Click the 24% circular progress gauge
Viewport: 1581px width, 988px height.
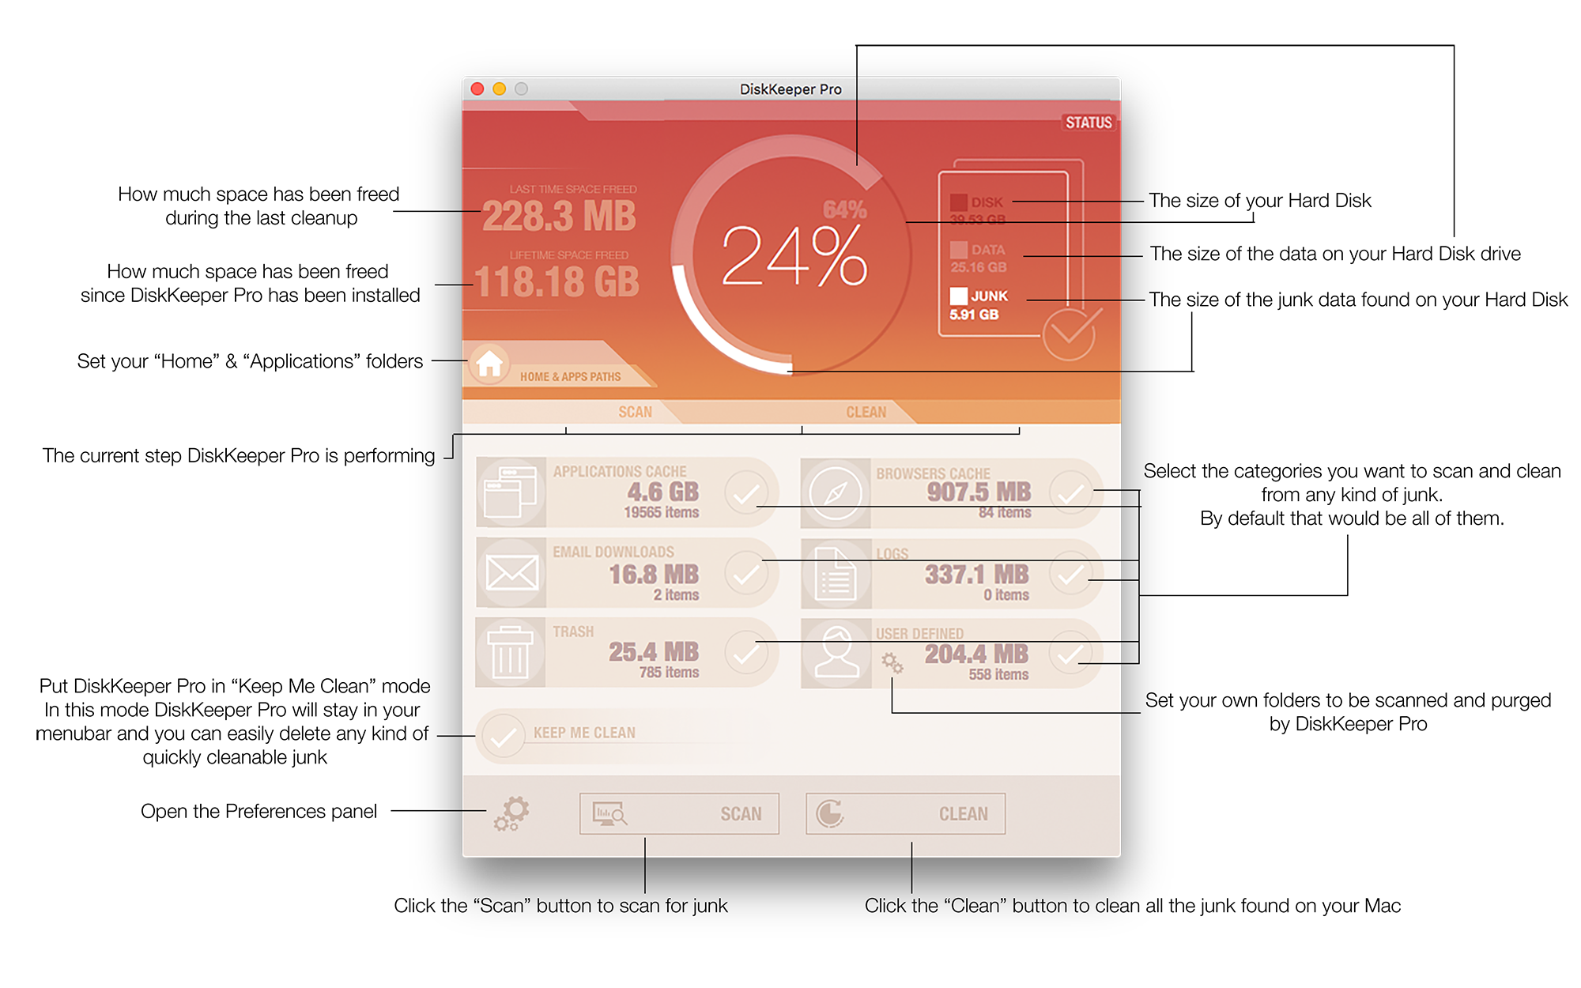click(x=793, y=255)
